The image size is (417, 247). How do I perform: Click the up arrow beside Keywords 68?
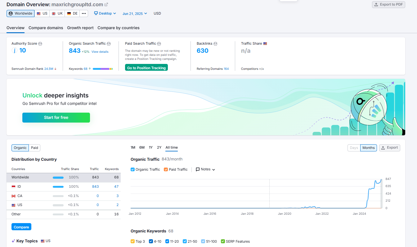[90, 69]
